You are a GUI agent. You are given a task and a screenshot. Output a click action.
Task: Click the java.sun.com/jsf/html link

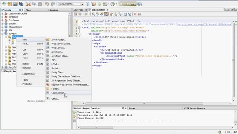click(125, 31)
